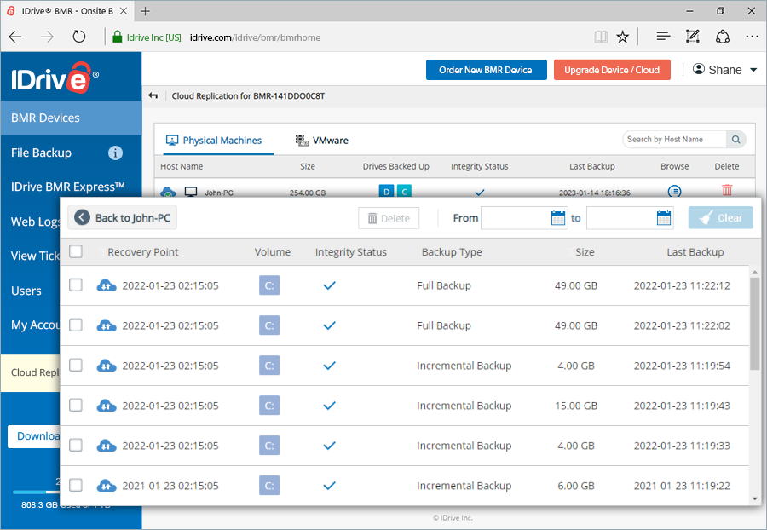The image size is (767, 530).
Task: Check the first Full Backup recovery point
Action: pos(75,285)
